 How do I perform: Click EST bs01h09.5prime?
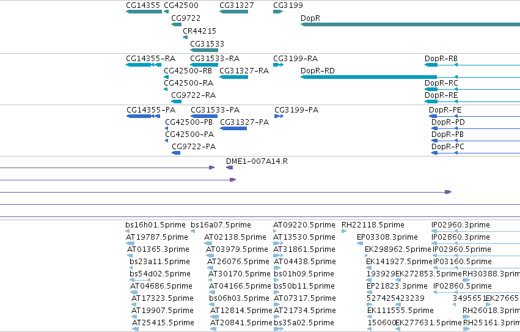coord(276,281)
